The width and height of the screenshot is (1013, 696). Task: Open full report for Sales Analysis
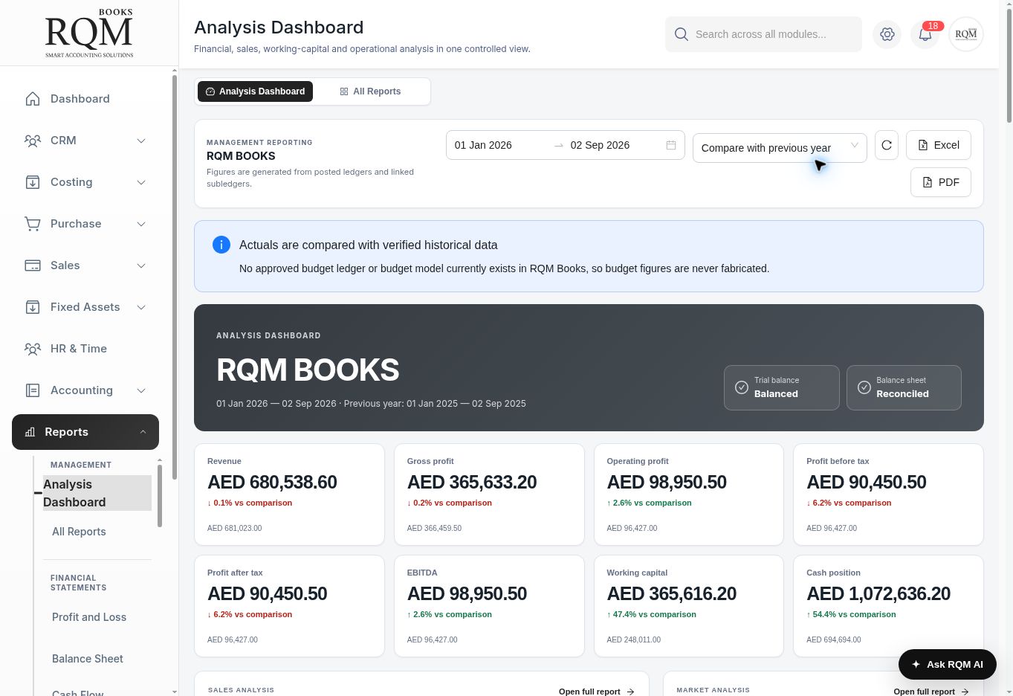pyautogui.click(x=597, y=692)
